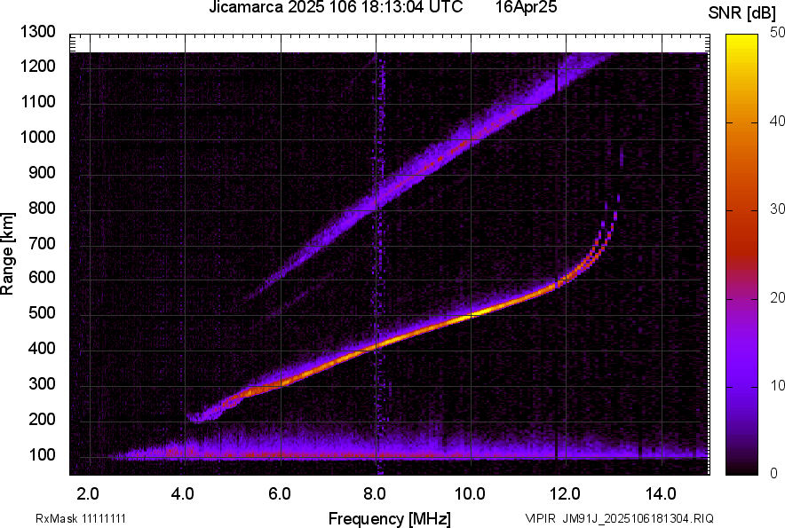Screen dimensions: 785x528
Task: Click colorbar tick label '30'
Action: (x=777, y=209)
